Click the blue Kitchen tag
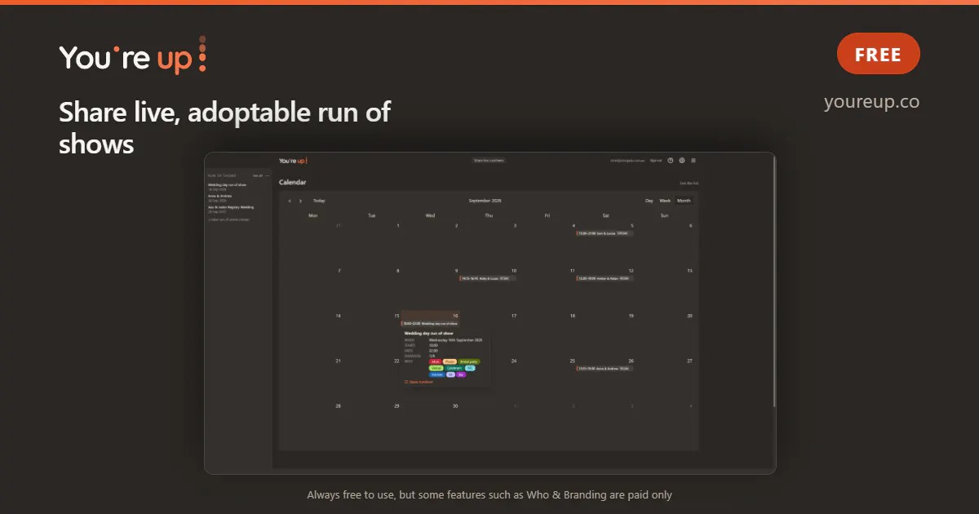Viewport: 979px width, 514px height. pos(437,374)
